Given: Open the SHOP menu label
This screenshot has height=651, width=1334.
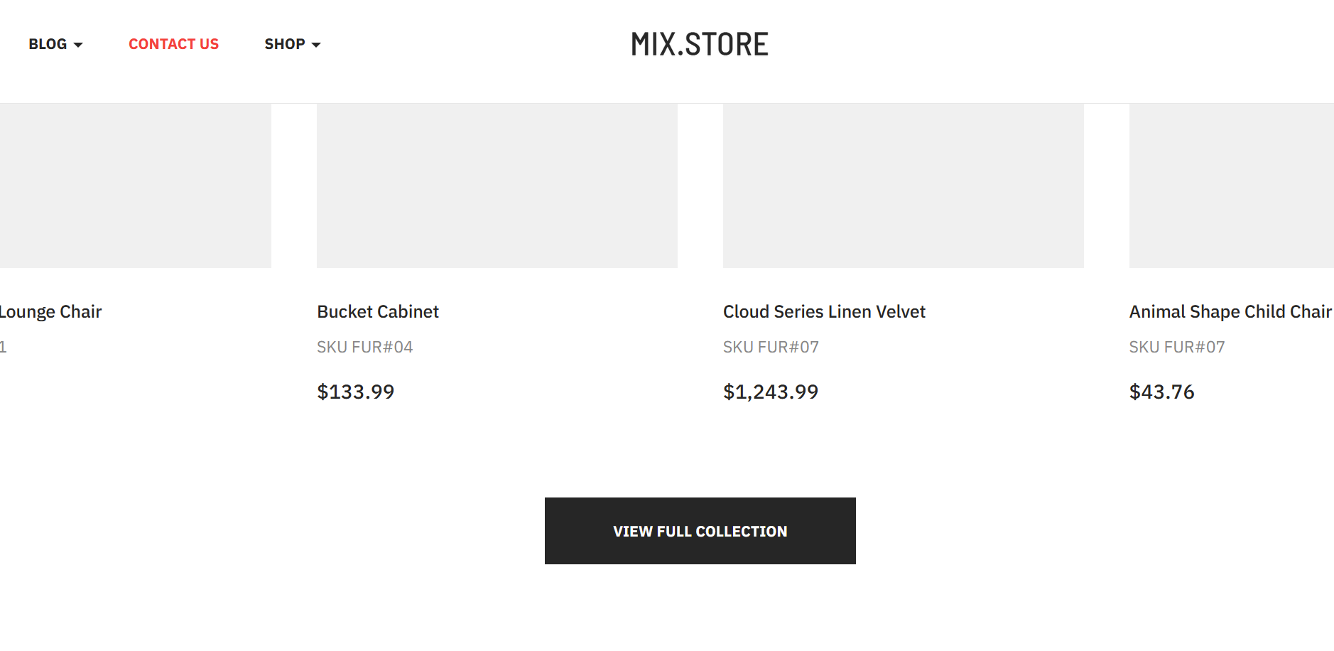Looking at the screenshot, I should point(285,44).
